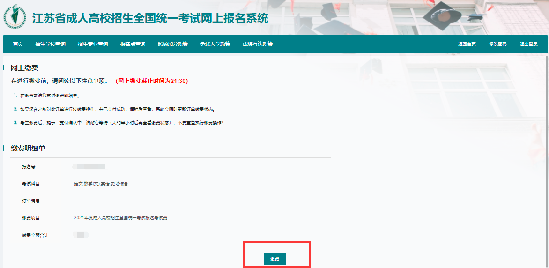Click the 返回首页 link

click(x=467, y=44)
